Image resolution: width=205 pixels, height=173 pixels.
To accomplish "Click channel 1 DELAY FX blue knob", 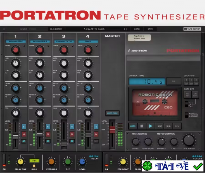I will pyautogui.click(x=16, y=88).
